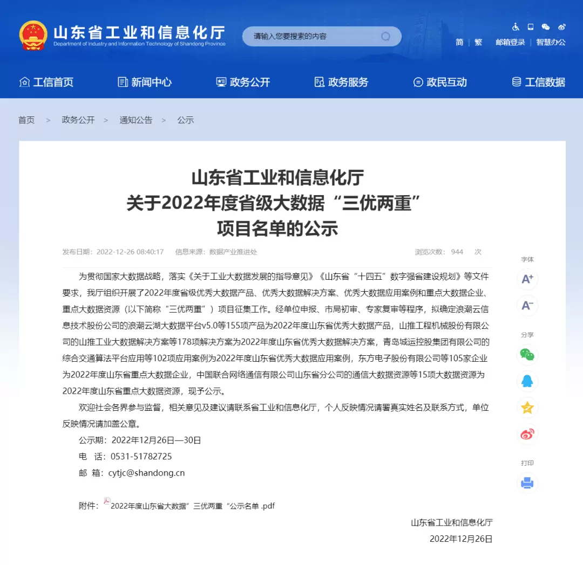
Task: Print the article with printer icon
Action: coord(527,483)
